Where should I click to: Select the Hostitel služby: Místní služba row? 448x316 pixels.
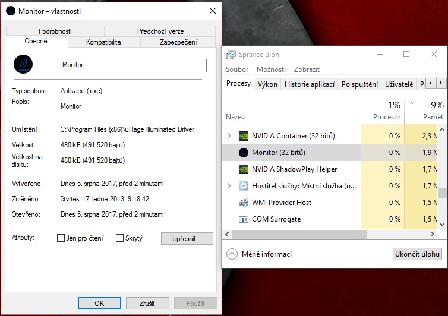[x=330, y=186]
